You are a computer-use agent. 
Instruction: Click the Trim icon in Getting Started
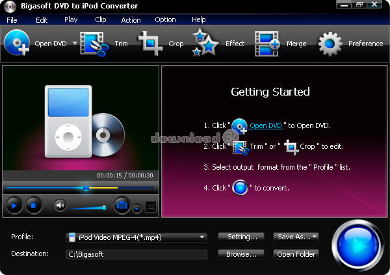(240, 148)
